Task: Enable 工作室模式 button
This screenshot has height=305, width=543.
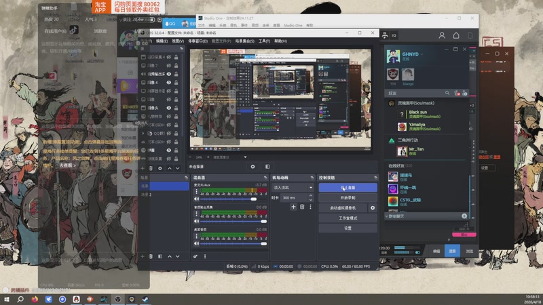Action: click(348, 218)
